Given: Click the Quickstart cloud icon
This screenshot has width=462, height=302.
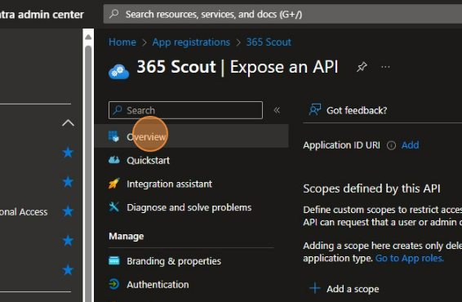Looking at the screenshot, I should coord(114,160).
